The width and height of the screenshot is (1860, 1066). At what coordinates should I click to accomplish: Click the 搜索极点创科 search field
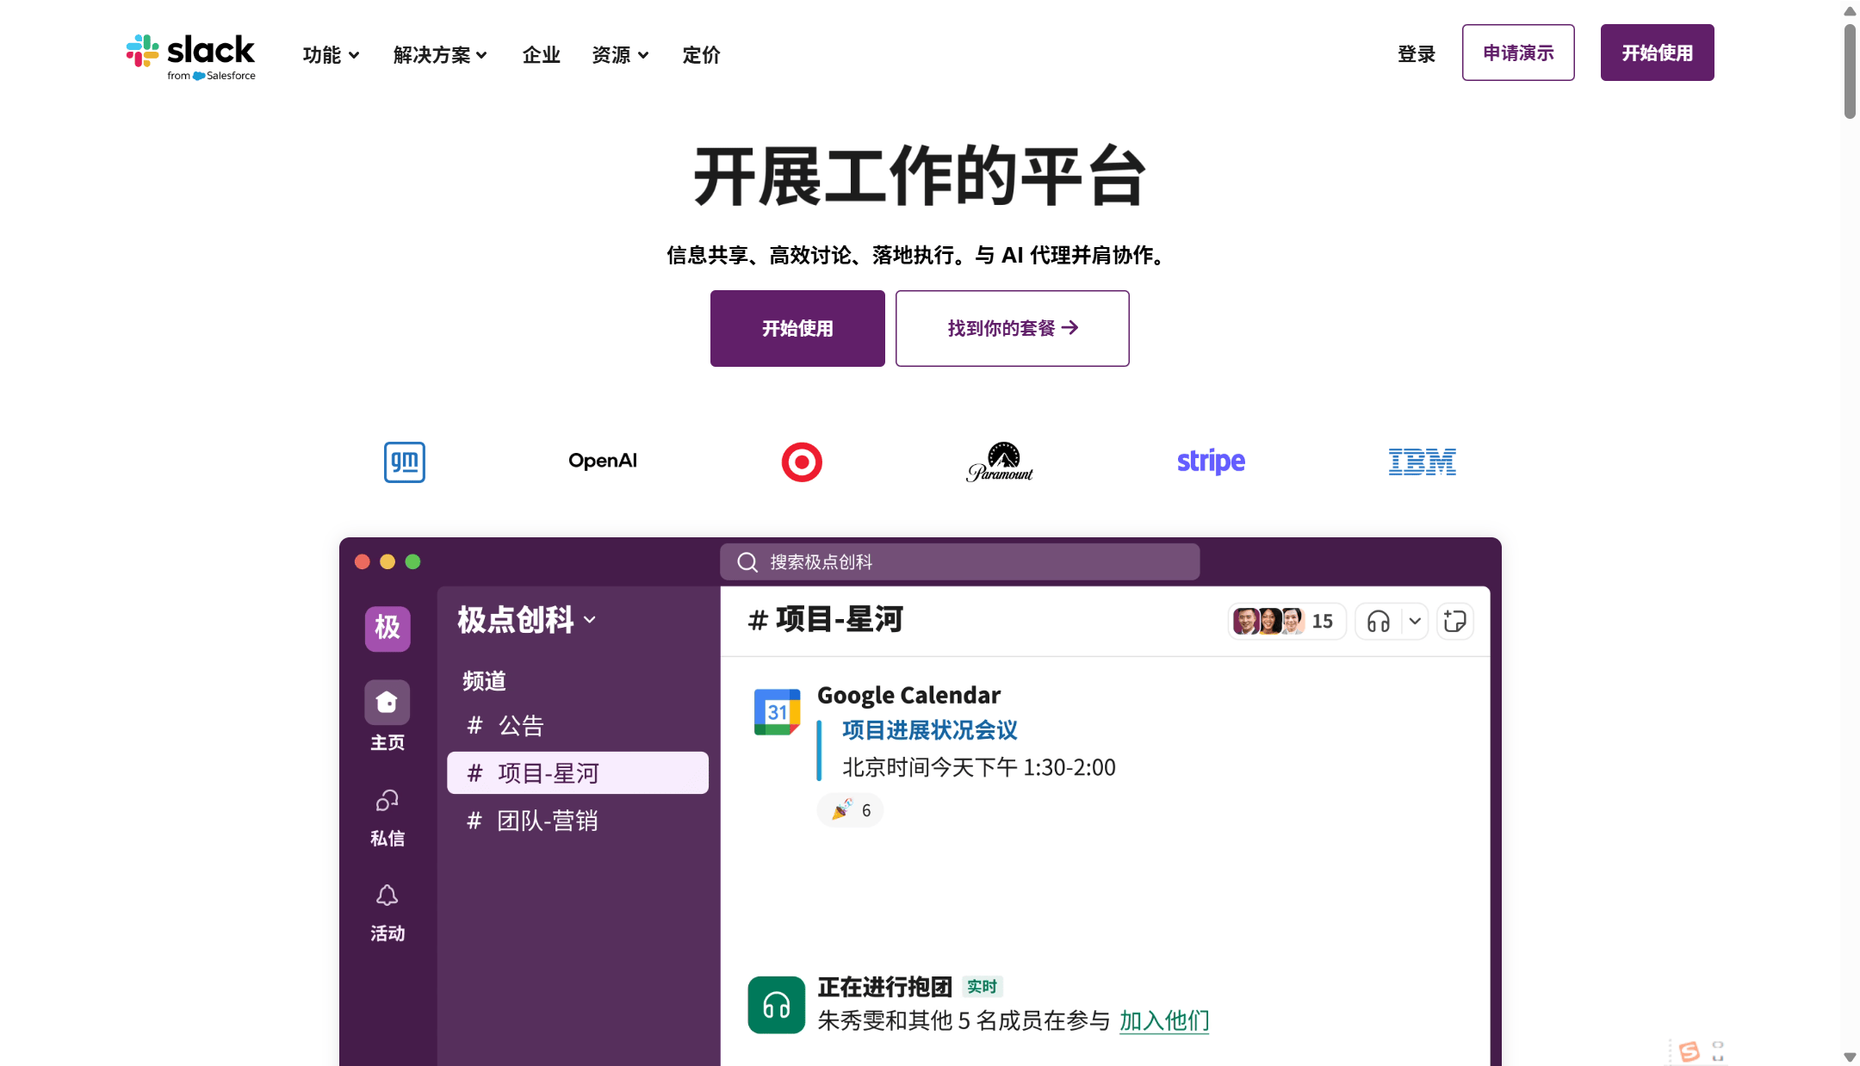point(959,561)
